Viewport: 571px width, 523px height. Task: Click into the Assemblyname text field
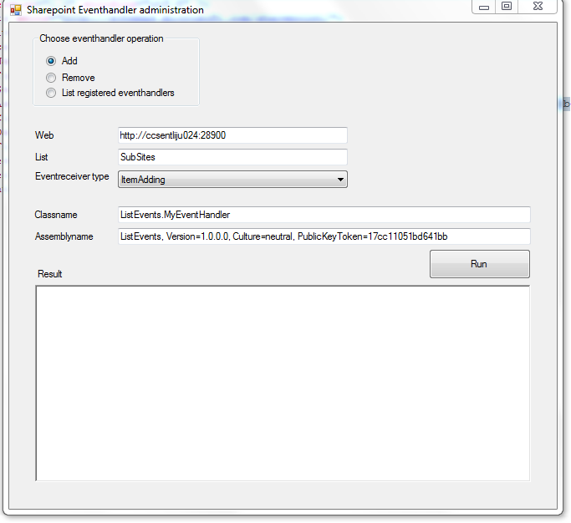click(324, 236)
